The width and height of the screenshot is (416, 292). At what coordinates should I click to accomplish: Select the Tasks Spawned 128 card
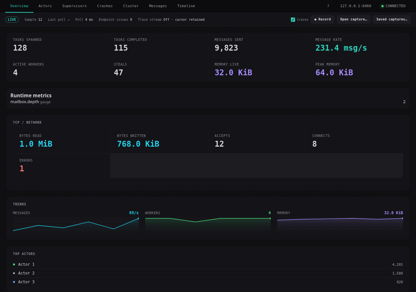click(57, 45)
